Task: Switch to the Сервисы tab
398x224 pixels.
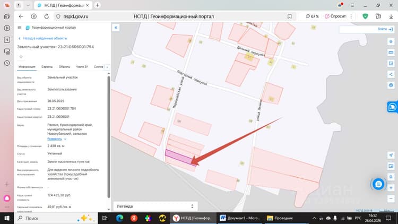Action: point(47,67)
